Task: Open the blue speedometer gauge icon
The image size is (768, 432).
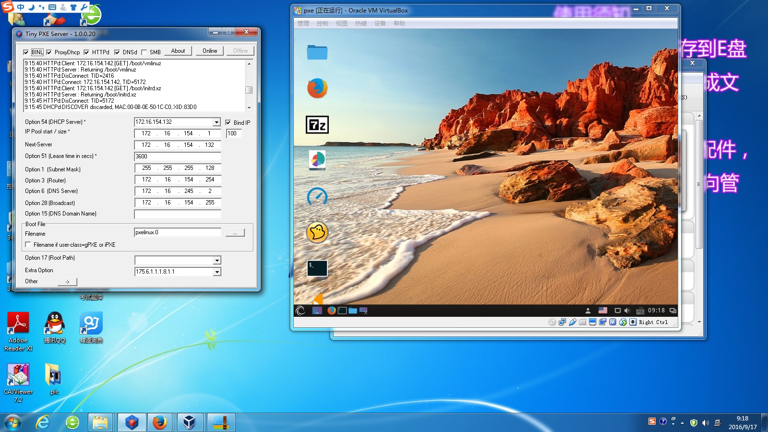Action: coord(317,196)
